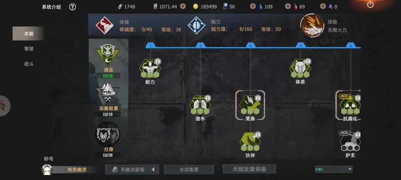This screenshot has width=401, height=180.
Task: Select the 潜水 diving lungs talent icon
Action: click(x=200, y=105)
